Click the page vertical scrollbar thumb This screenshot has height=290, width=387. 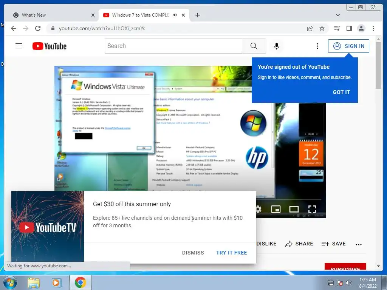click(x=378, y=65)
